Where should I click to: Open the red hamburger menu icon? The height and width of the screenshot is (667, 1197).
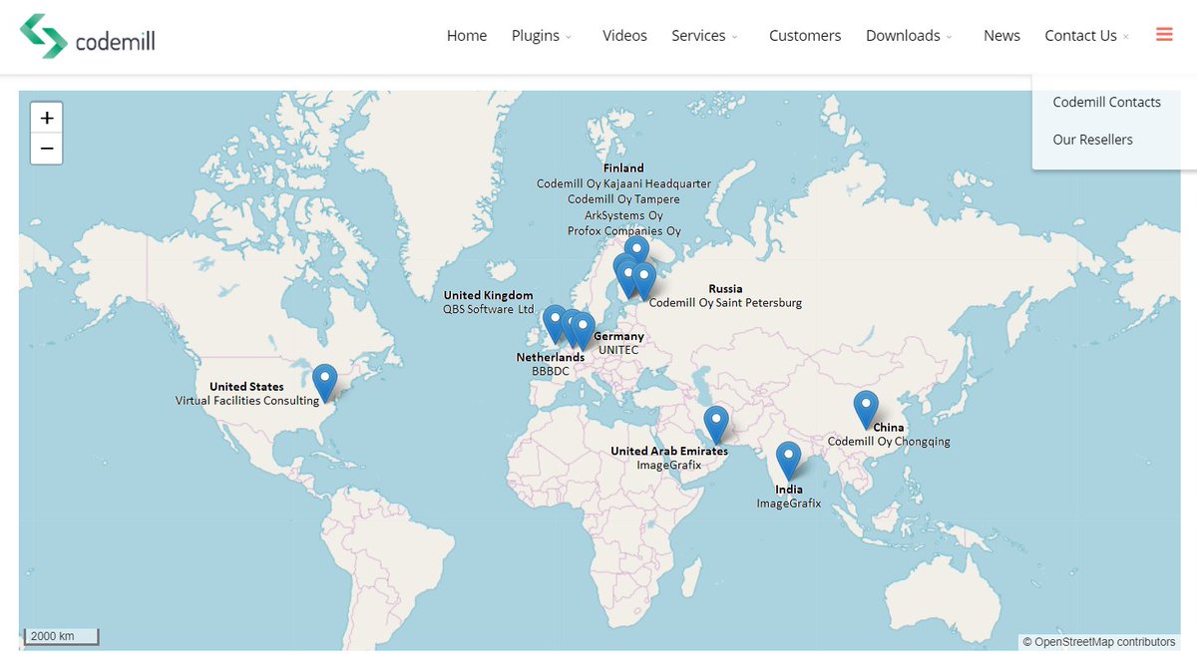[x=1164, y=34]
